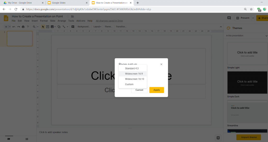The width and height of the screenshot is (268, 142).
Task: Click the Print icon in toolbar
Action: click(23, 27)
